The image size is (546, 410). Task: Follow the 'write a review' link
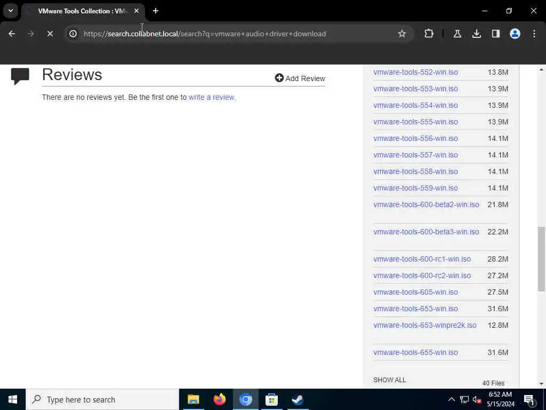[x=212, y=97]
